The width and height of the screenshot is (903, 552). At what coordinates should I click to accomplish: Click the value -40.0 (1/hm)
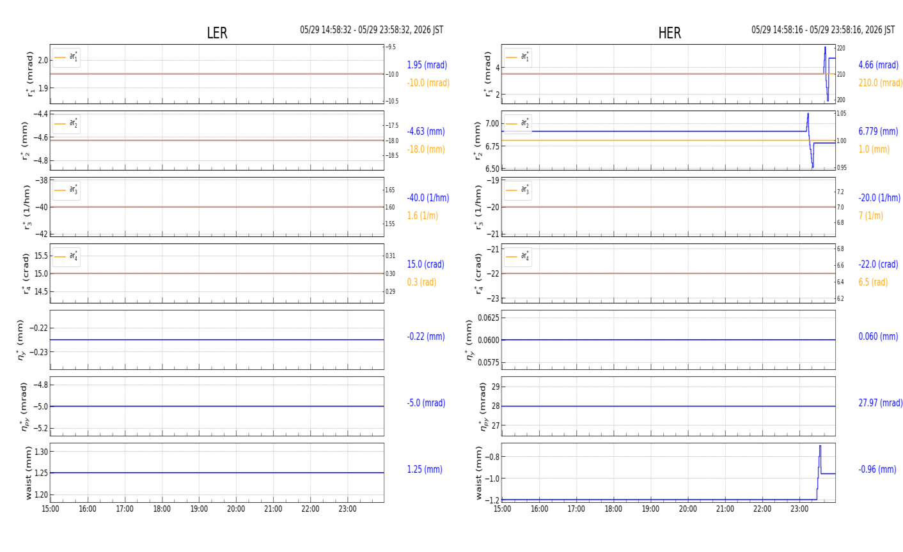[x=428, y=198]
